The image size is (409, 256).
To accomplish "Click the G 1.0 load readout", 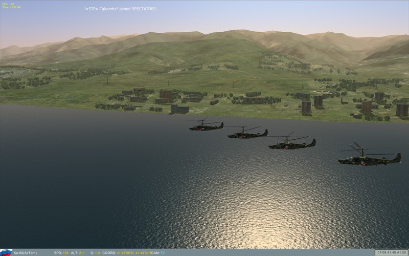I will 95,253.
